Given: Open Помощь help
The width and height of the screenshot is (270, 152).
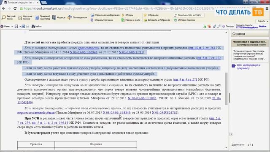Looking at the screenshot, I should coord(228,26).
